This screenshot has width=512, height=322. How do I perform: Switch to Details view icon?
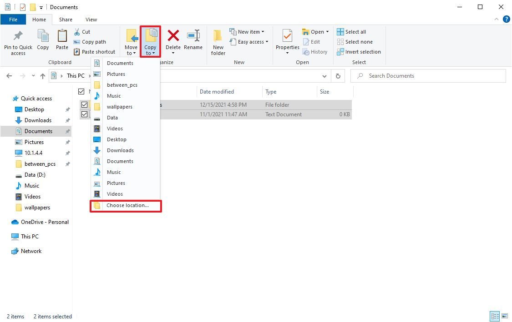pyautogui.click(x=495, y=316)
